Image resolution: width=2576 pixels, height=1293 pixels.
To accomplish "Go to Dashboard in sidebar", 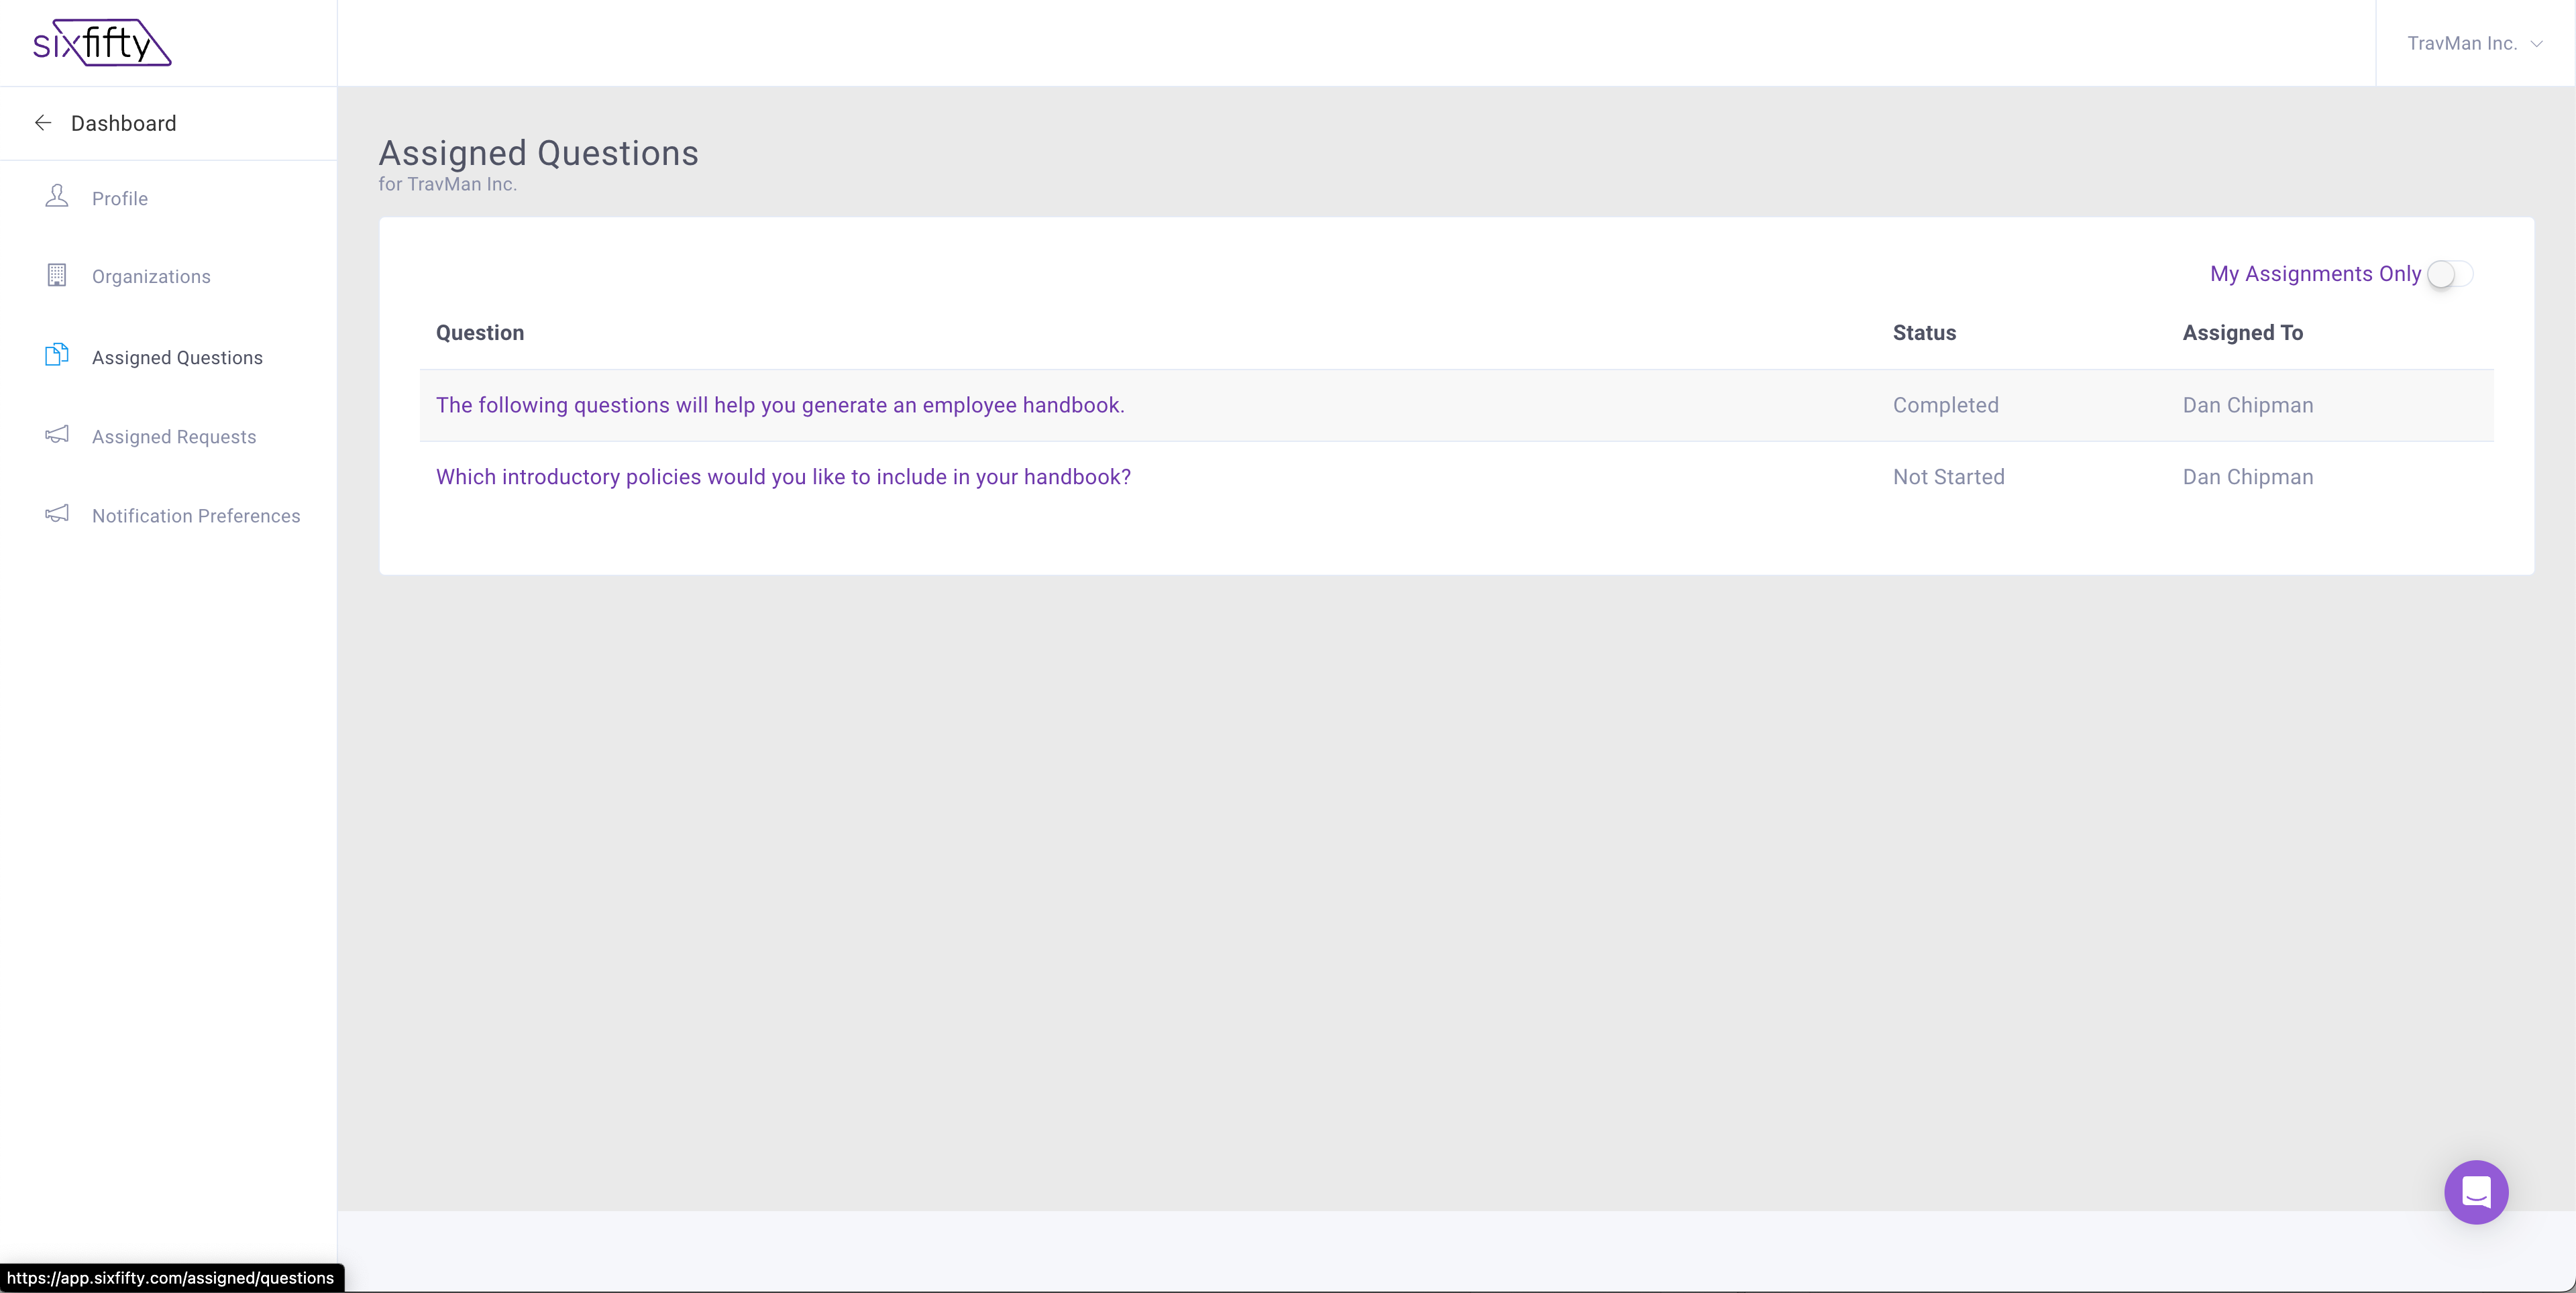I will click(123, 123).
